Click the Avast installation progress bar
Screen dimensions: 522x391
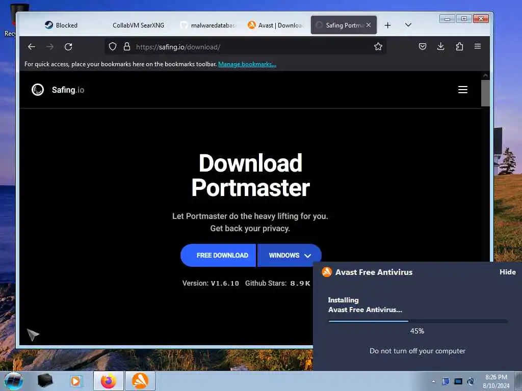click(x=418, y=321)
